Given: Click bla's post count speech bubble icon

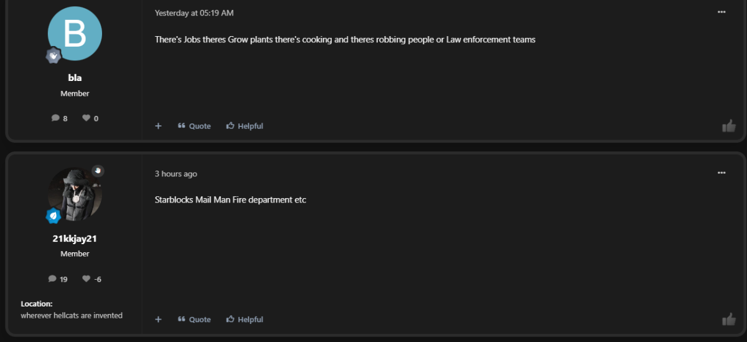Looking at the screenshot, I should [55, 118].
